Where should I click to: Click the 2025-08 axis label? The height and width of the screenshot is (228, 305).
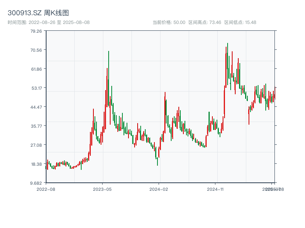click(273, 189)
